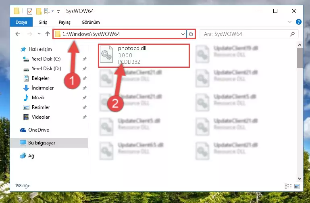The width and height of the screenshot is (310, 203).
Task: Open the recent locations dropdown arrow
Action: tap(39, 34)
